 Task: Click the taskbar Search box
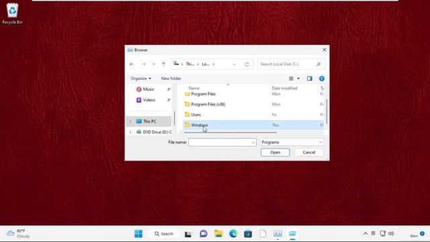tap(164, 234)
